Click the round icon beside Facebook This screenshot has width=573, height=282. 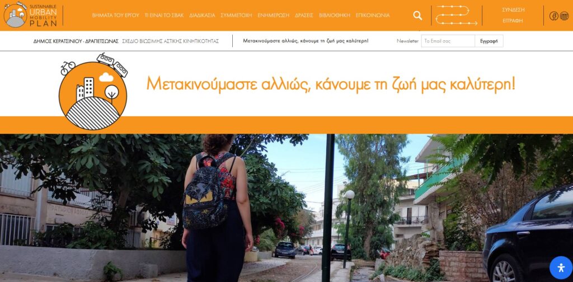564,16
